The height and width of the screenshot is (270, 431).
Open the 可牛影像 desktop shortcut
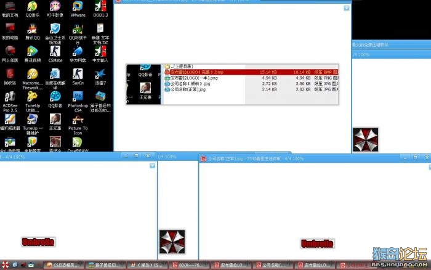tap(55, 9)
